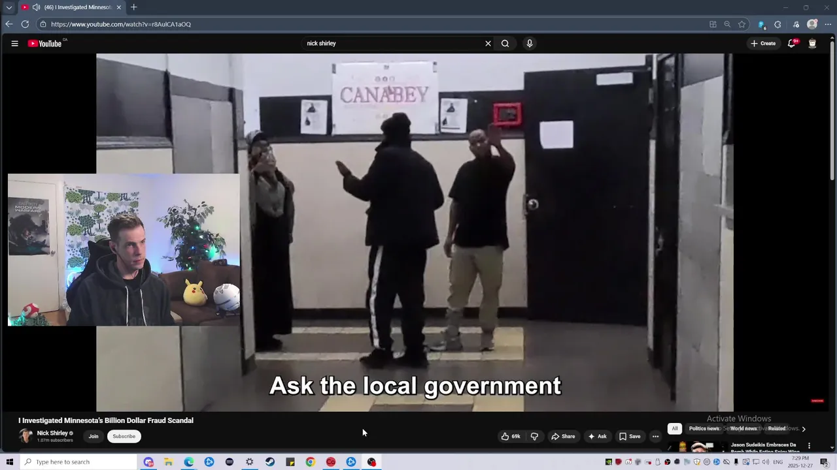Go to the YouTube home logo
Image resolution: width=837 pixels, height=470 pixels.
click(46, 44)
